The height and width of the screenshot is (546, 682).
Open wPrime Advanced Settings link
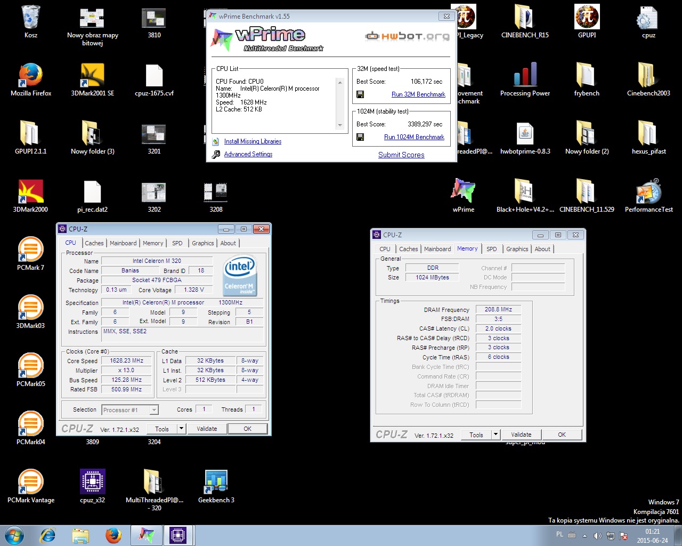[248, 154]
